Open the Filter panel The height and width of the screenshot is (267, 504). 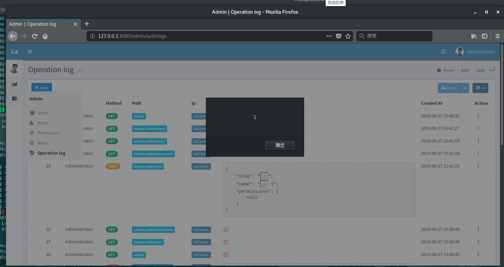42,88
